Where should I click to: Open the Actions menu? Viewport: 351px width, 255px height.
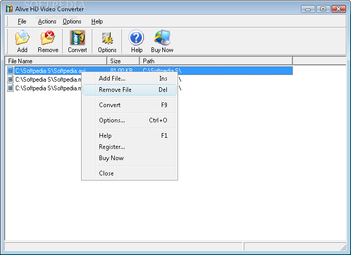47,21
